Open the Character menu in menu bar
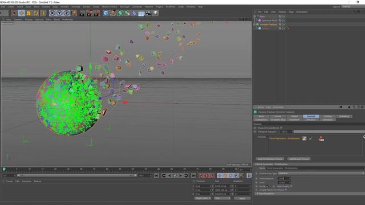The height and width of the screenshot is (205, 365). [137, 7]
